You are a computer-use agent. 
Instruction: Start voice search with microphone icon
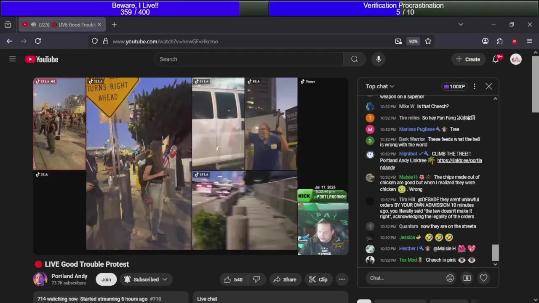(x=379, y=59)
